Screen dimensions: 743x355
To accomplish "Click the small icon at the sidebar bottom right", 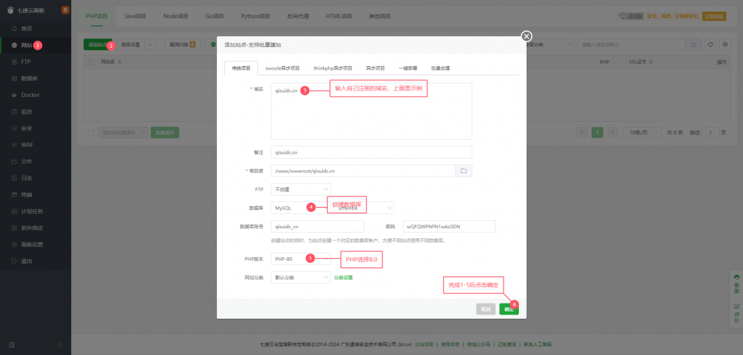I will click(x=59, y=345).
